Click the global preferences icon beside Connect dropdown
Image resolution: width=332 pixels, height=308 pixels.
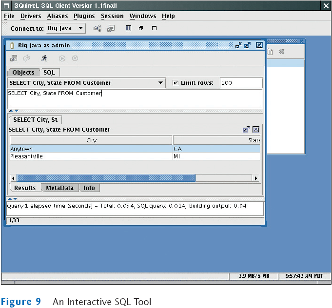[98, 28]
